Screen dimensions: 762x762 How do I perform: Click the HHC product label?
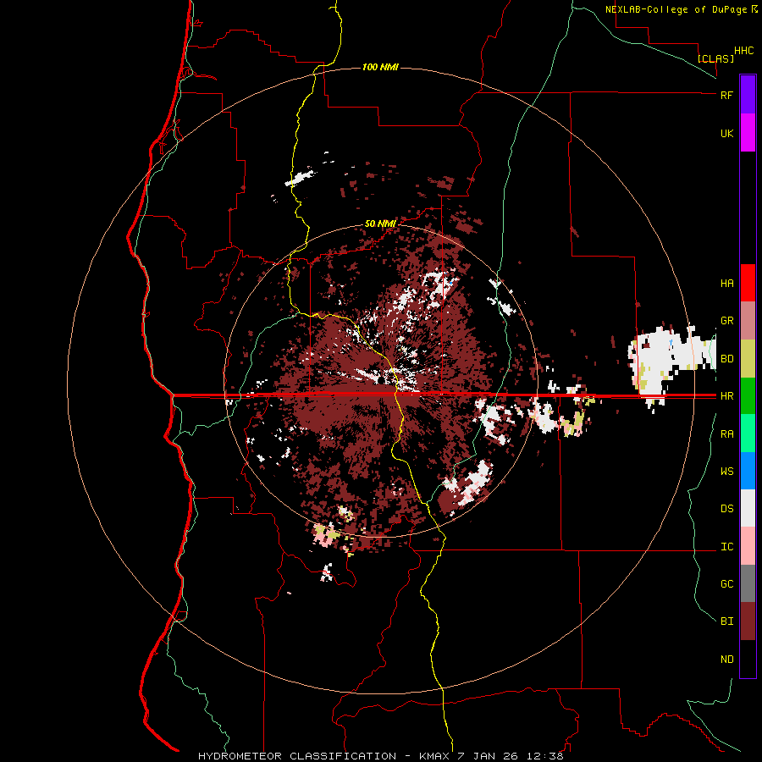click(743, 51)
